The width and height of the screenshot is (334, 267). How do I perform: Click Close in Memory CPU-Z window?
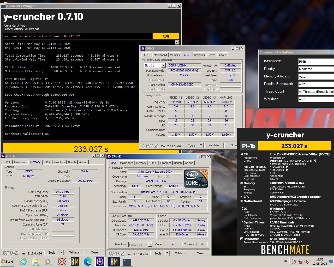(94, 252)
